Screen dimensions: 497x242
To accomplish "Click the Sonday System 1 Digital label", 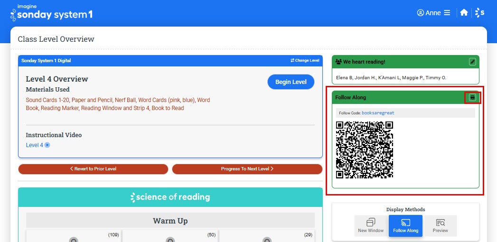I will click(46, 61).
